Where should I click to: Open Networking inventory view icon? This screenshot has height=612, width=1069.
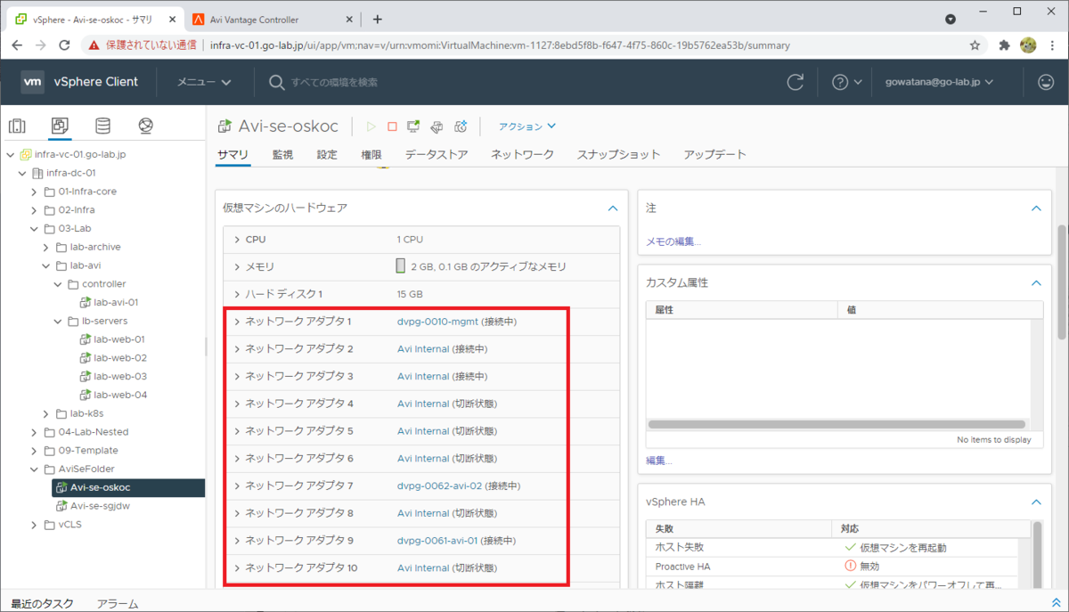[146, 126]
